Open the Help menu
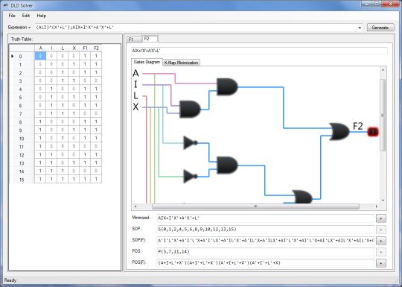The height and width of the screenshot is (287, 402). (x=42, y=16)
